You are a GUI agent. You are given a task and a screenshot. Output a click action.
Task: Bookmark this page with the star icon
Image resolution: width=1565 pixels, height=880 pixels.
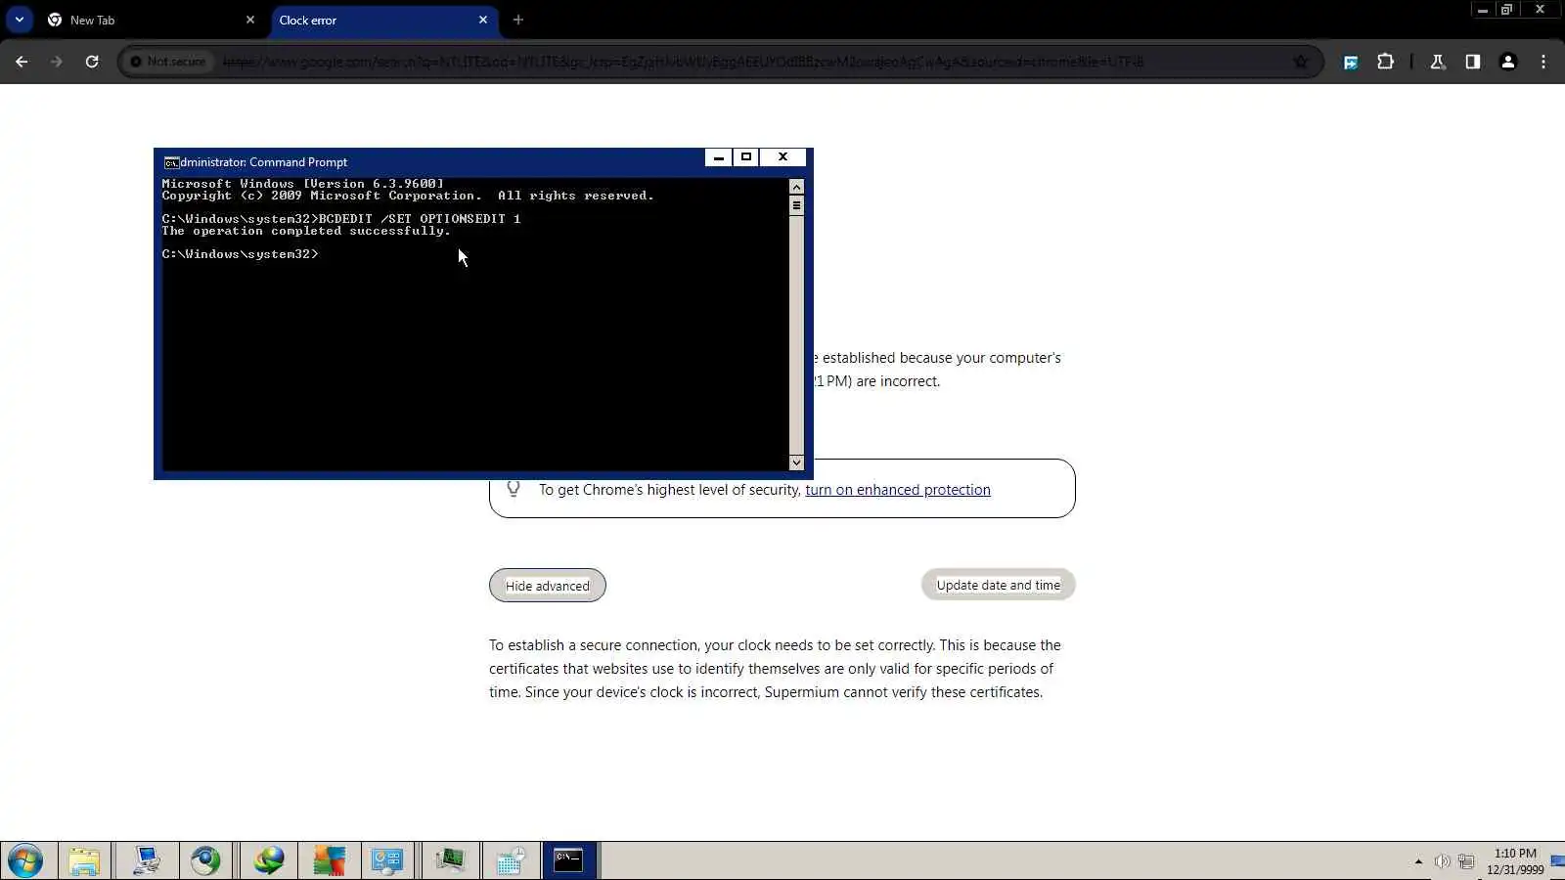pyautogui.click(x=1301, y=62)
